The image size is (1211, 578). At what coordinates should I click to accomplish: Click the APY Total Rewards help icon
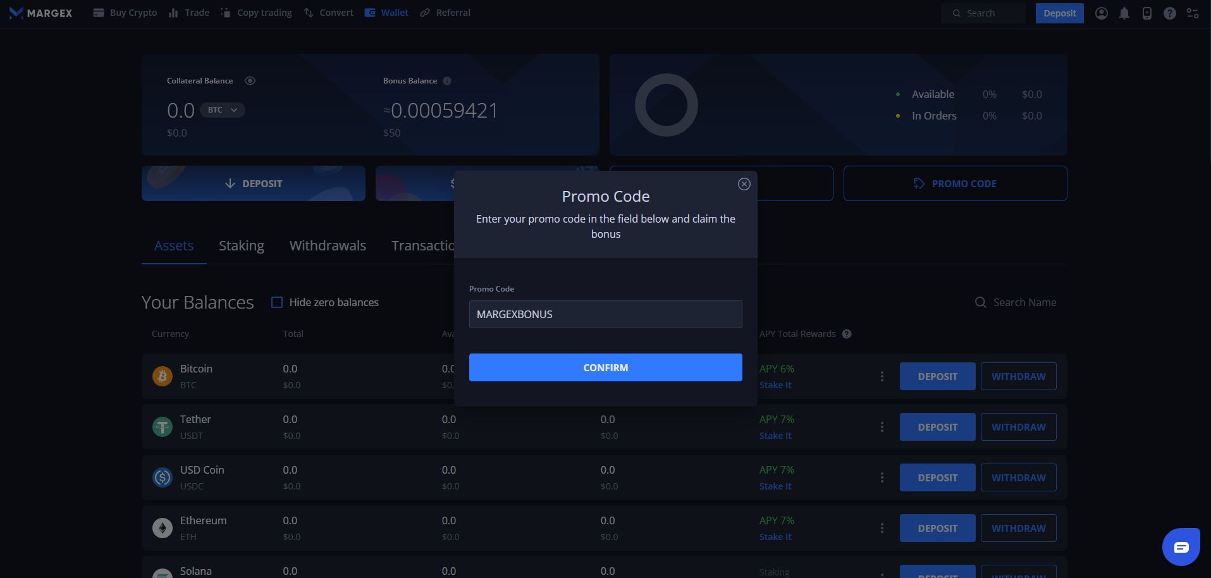tap(847, 334)
